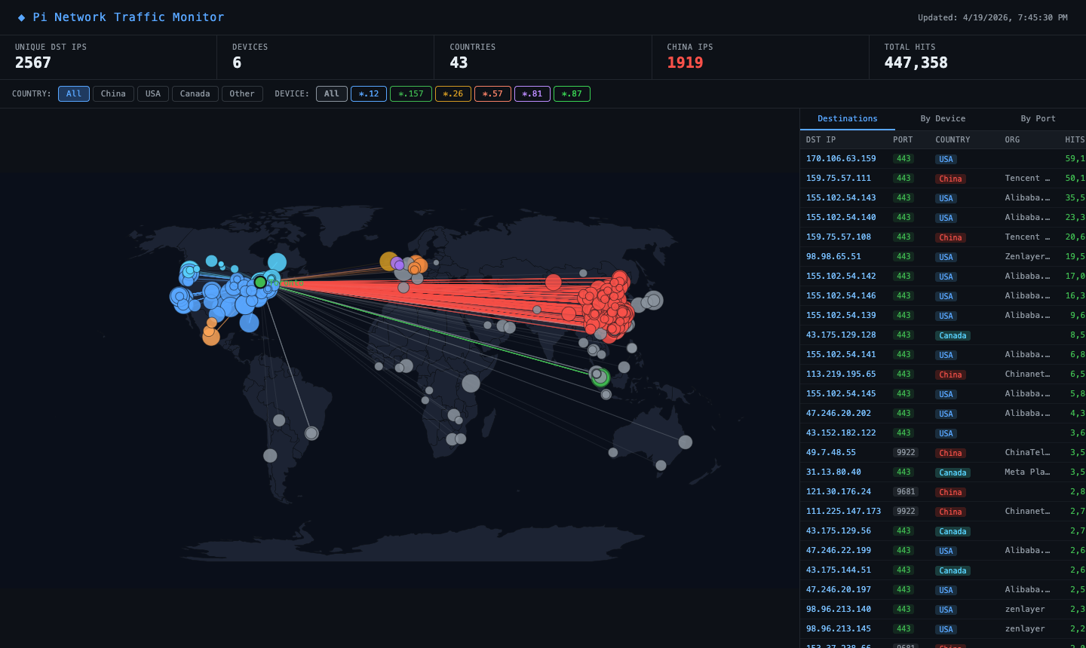The image size is (1086, 648).
Task: Select row 155.102.54.146
Action: [x=943, y=296]
